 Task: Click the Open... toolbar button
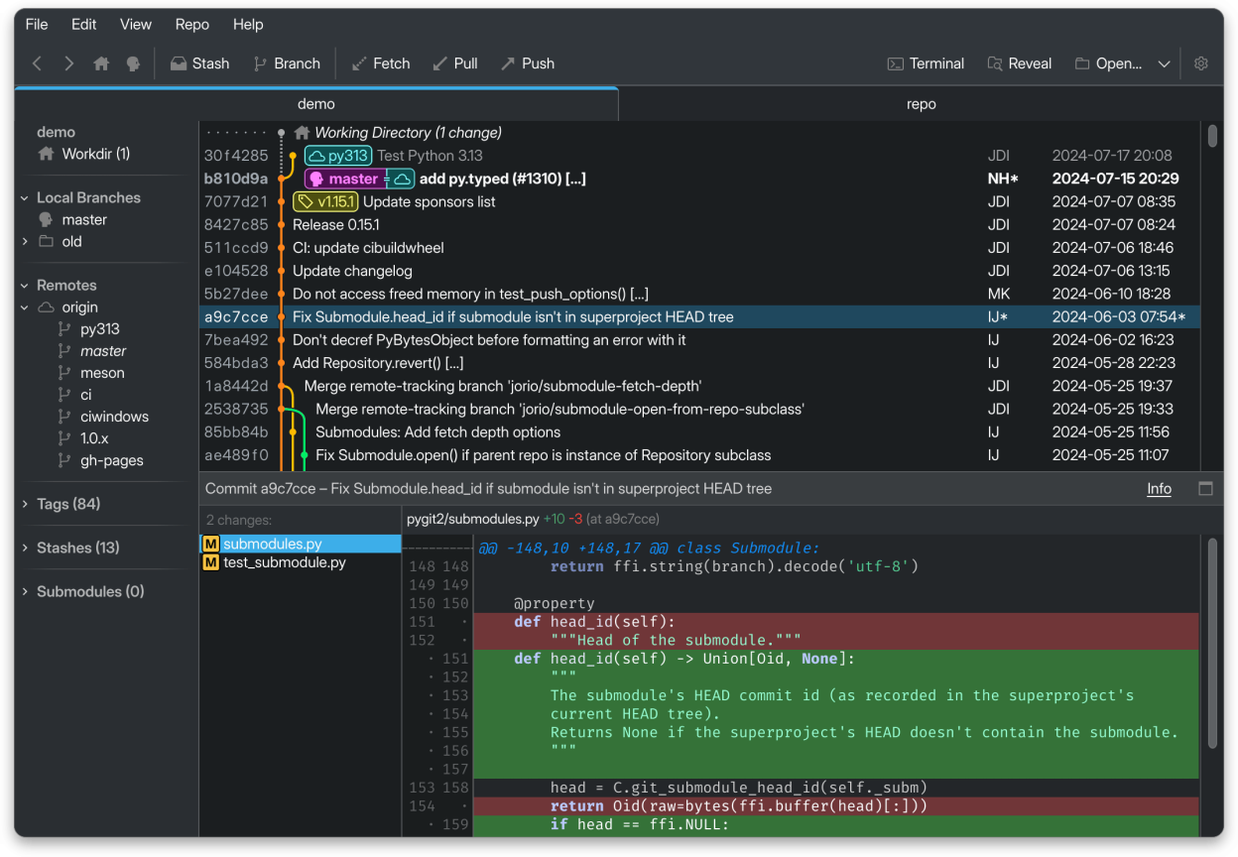[x=1109, y=63]
